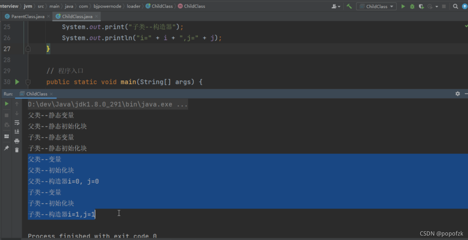Rerun ChildClass in the Run panel
The width and height of the screenshot is (468, 240).
click(x=6, y=104)
